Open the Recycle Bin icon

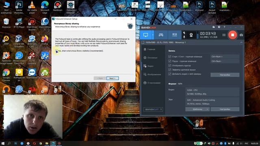[x=6, y=23]
